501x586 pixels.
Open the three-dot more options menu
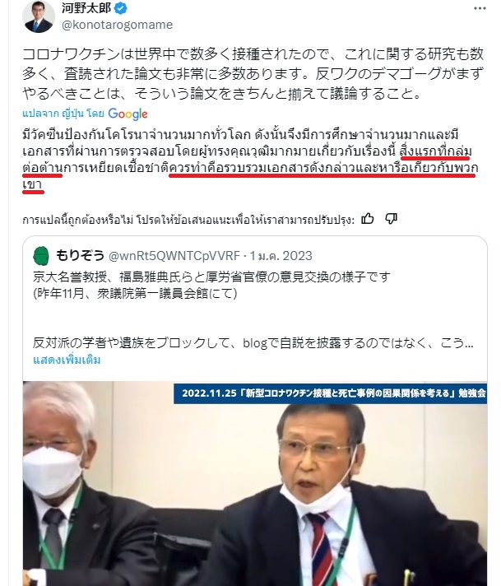pos(480,8)
